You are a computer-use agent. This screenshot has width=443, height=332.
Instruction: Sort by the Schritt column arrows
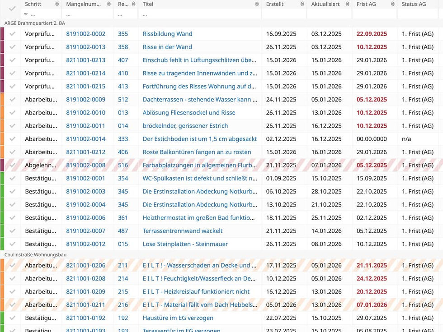pos(57,4)
